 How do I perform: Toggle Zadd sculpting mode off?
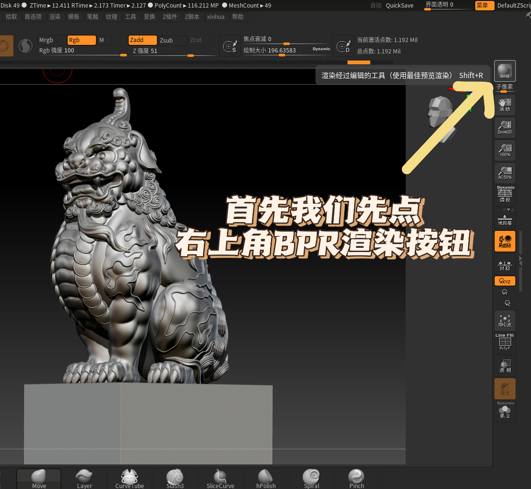point(142,41)
